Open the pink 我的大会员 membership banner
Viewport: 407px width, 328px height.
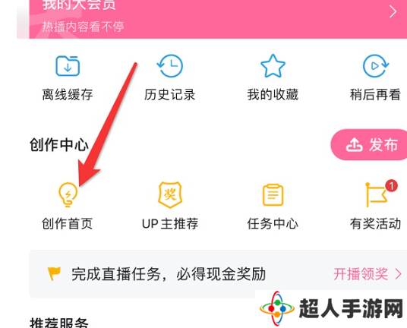point(218,19)
